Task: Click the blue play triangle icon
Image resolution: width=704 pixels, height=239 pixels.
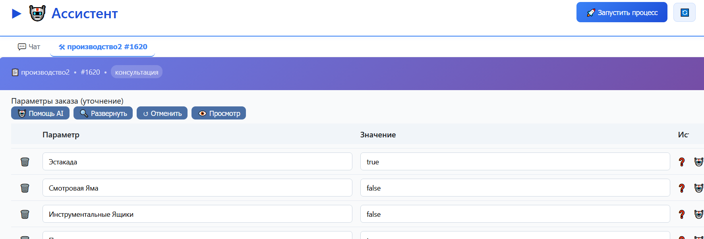Action: [17, 14]
